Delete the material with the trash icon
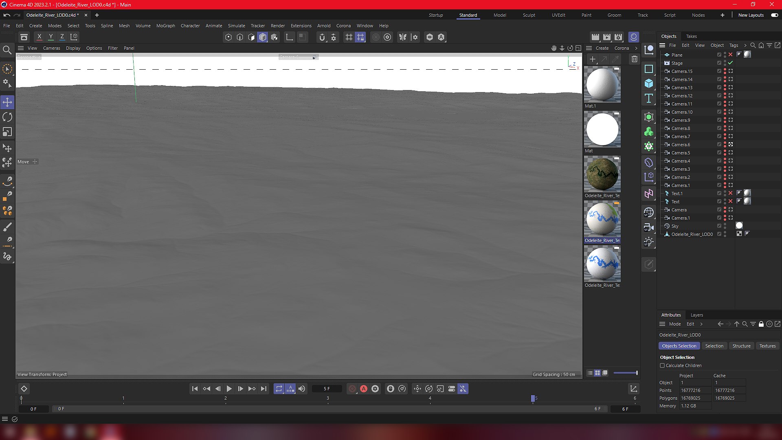The height and width of the screenshot is (440, 782). [x=634, y=59]
